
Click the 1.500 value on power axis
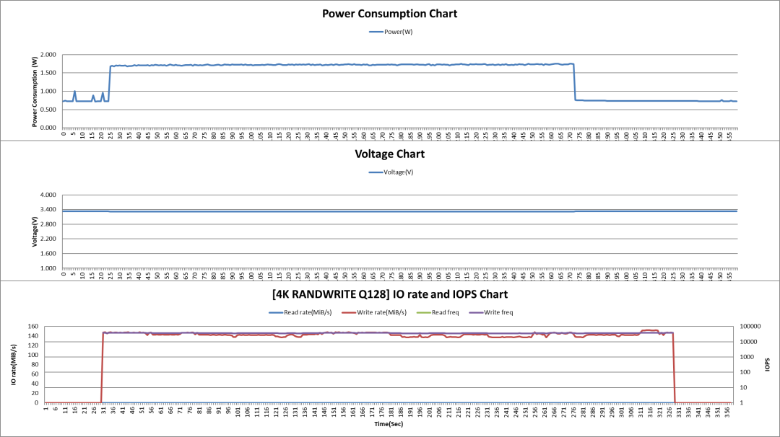(48, 73)
